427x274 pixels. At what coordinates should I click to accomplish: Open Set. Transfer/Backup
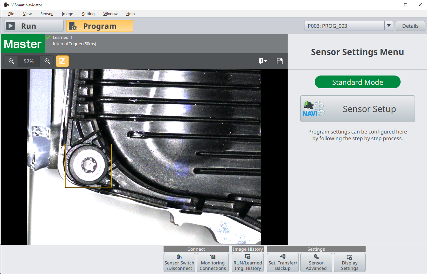pos(283,263)
